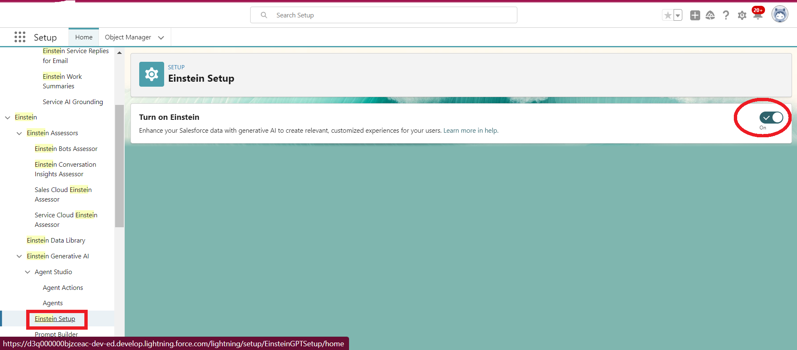Switch off the Turn on Einstein toggle

click(771, 118)
